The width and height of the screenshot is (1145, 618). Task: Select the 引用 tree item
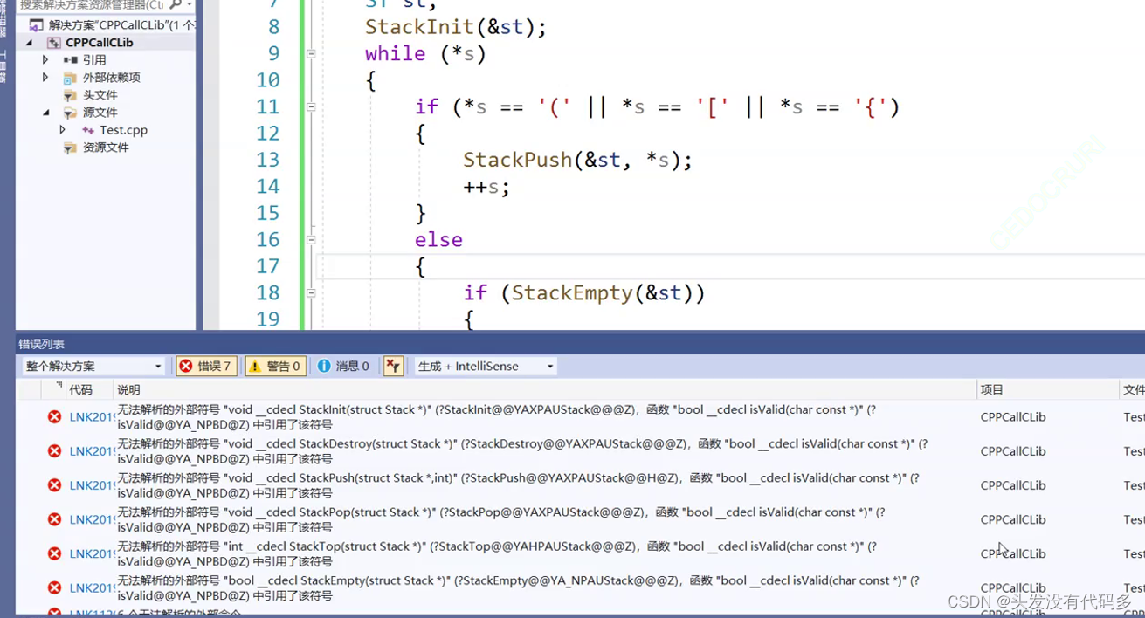click(94, 60)
